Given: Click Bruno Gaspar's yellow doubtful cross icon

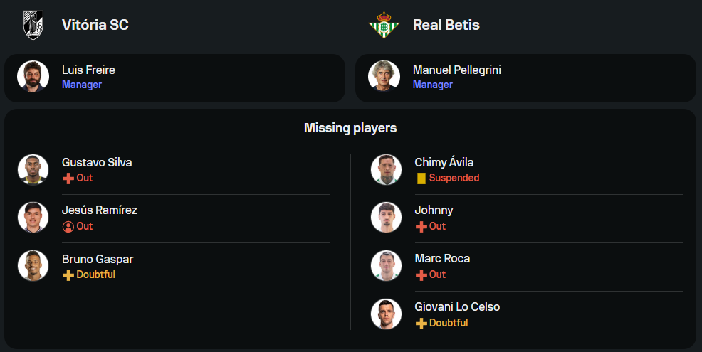Looking at the screenshot, I should point(68,275).
